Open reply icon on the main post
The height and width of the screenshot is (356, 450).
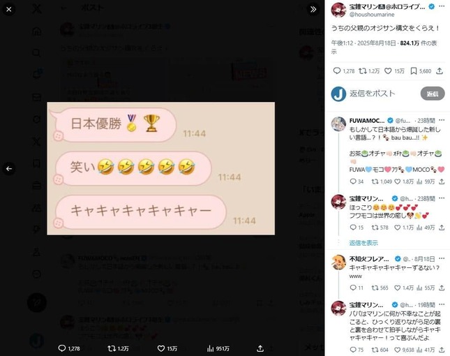[x=337, y=71]
